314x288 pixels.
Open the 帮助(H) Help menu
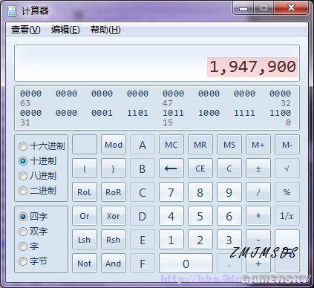pyautogui.click(x=105, y=30)
